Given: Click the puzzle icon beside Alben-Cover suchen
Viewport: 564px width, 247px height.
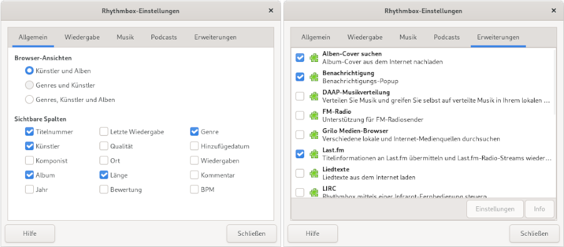Looking at the screenshot, I should pos(314,58).
